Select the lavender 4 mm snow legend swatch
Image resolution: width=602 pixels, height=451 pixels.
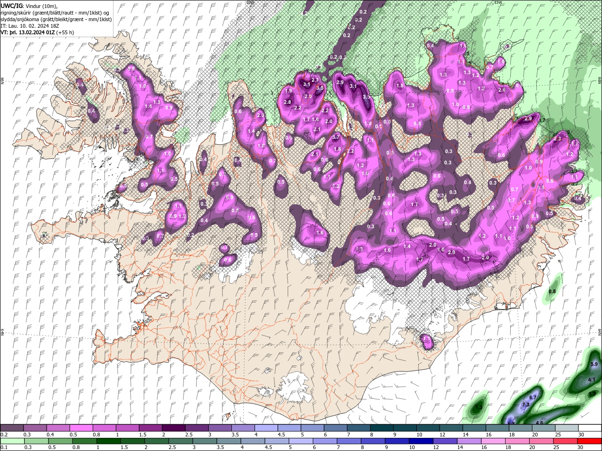pyautogui.click(x=266, y=428)
